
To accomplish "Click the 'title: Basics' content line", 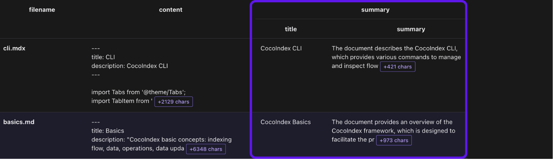I will tap(108, 131).
